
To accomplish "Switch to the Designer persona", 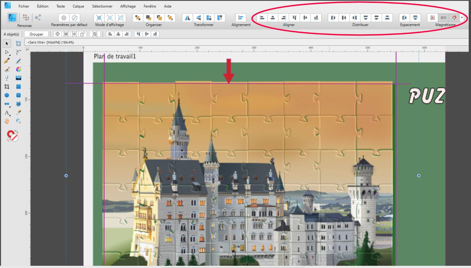I will tap(13, 17).
